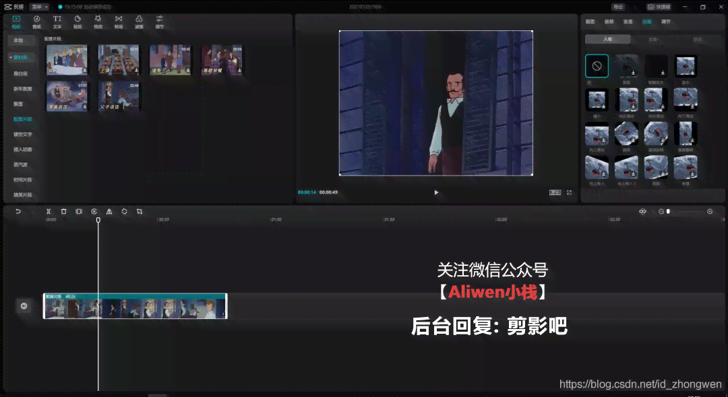The image size is (728, 397).
Task: Open the Transitions (转场) bow-tie icon
Action: [119, 19]
